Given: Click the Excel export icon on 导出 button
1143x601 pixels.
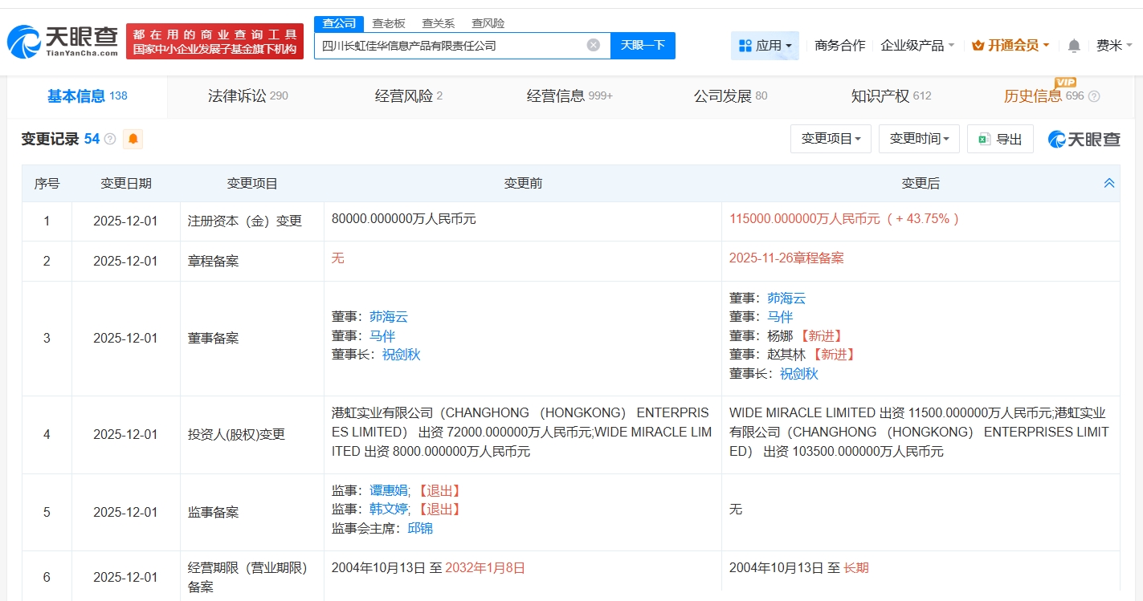Looking at the screenshot, I should pyautogui.click(x=985, y=139).
